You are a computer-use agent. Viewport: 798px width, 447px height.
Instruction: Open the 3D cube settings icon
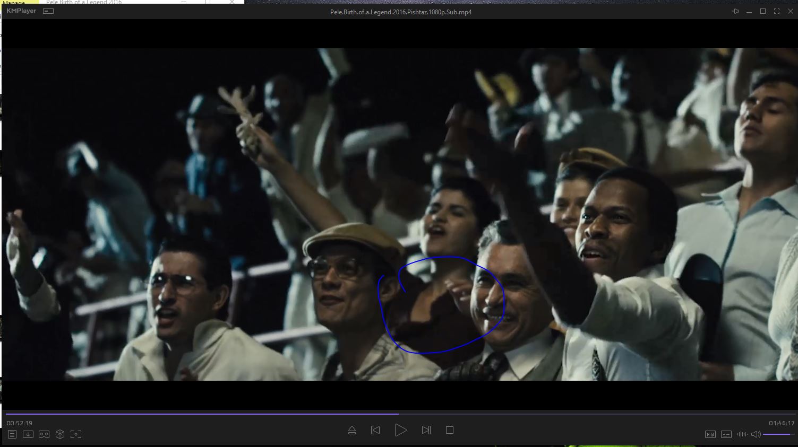[x=60, y=434]
